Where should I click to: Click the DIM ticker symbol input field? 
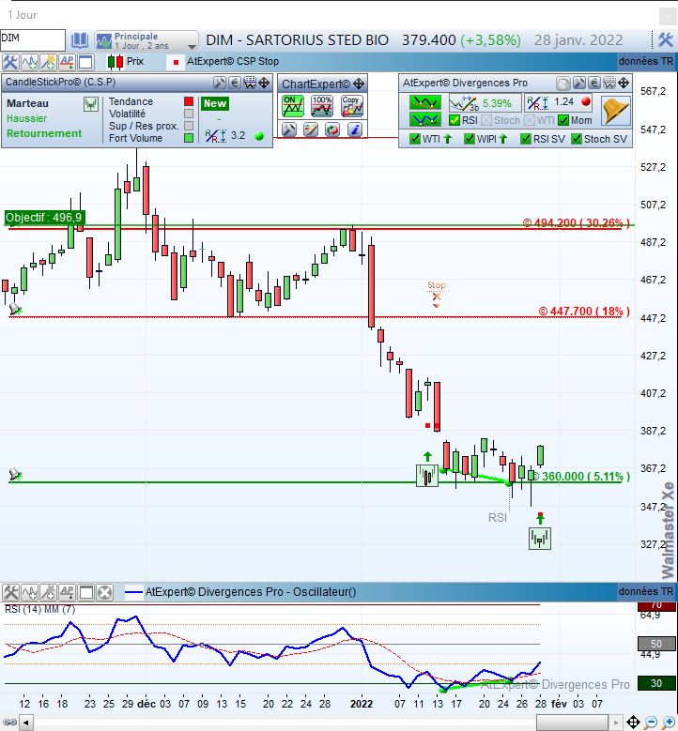(x=33, y=39)
